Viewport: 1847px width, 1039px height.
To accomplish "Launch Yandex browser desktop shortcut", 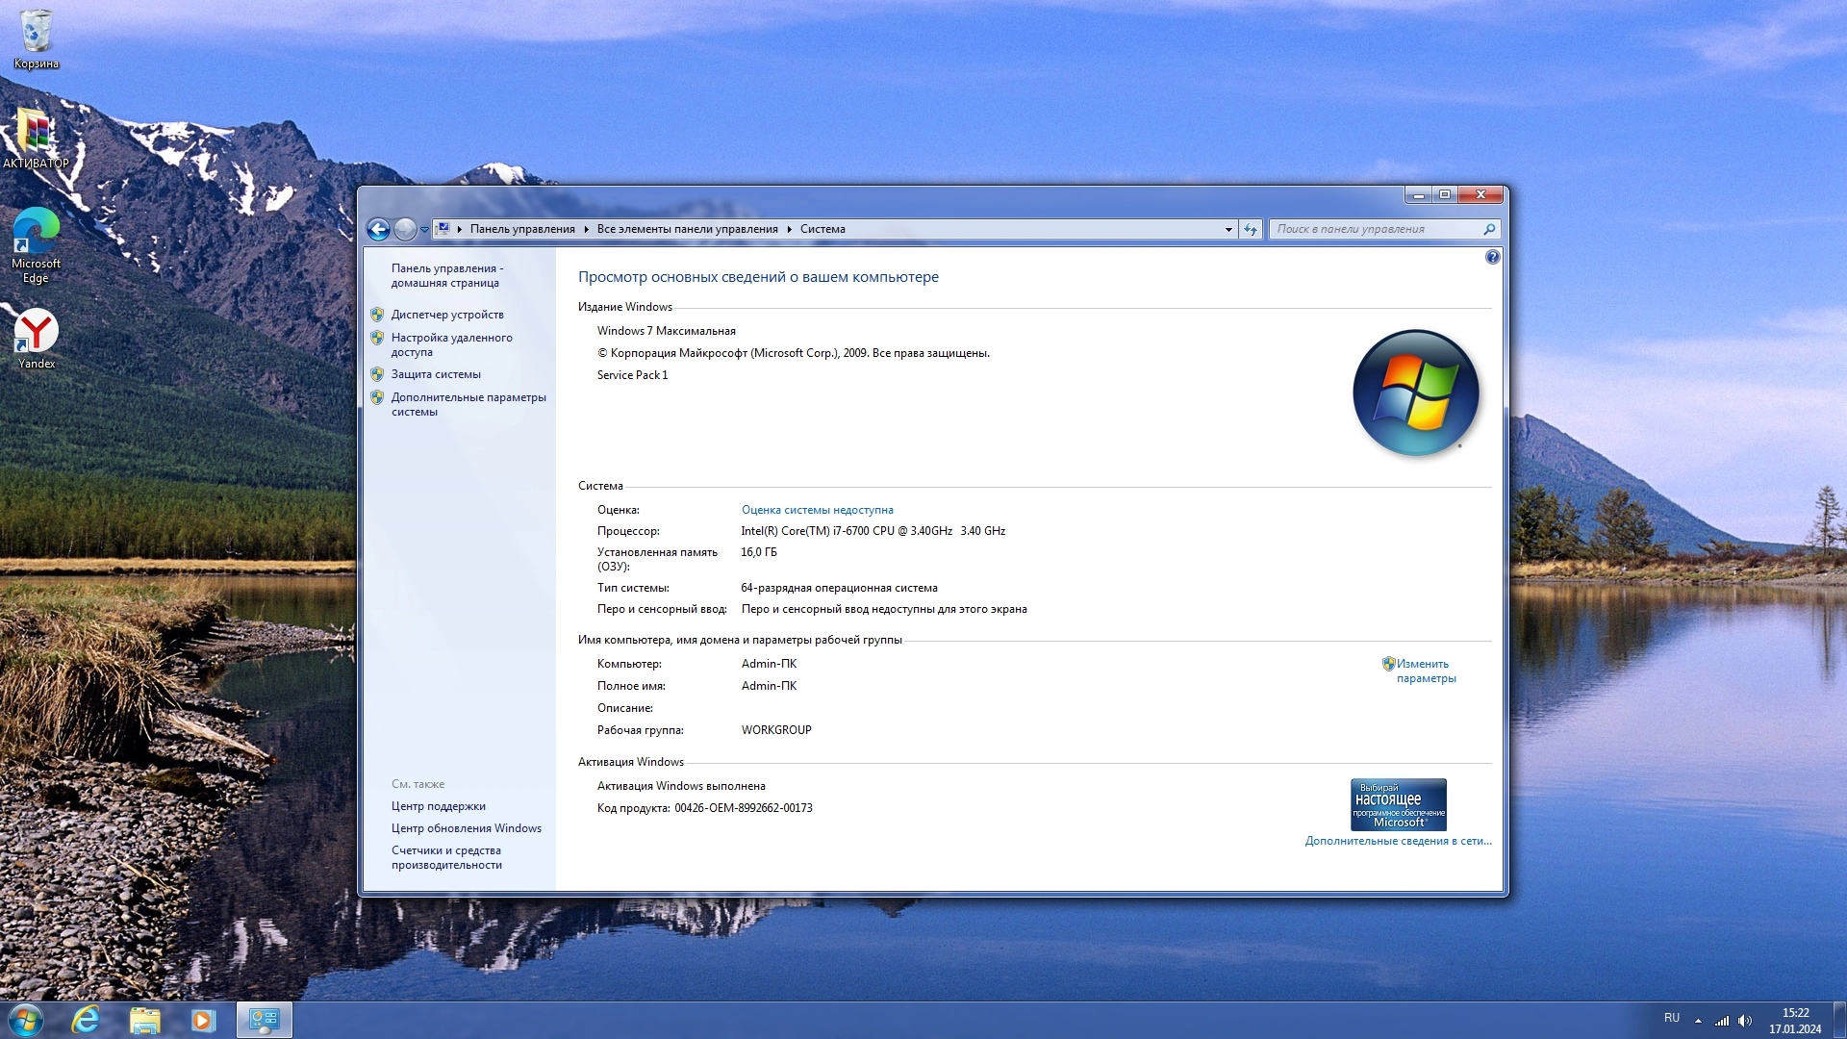I will [x=36, y=338].
